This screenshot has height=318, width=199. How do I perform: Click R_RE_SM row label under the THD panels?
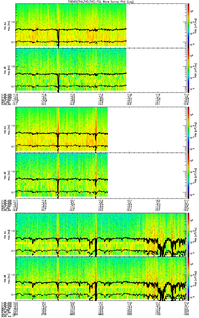[6, 210]
